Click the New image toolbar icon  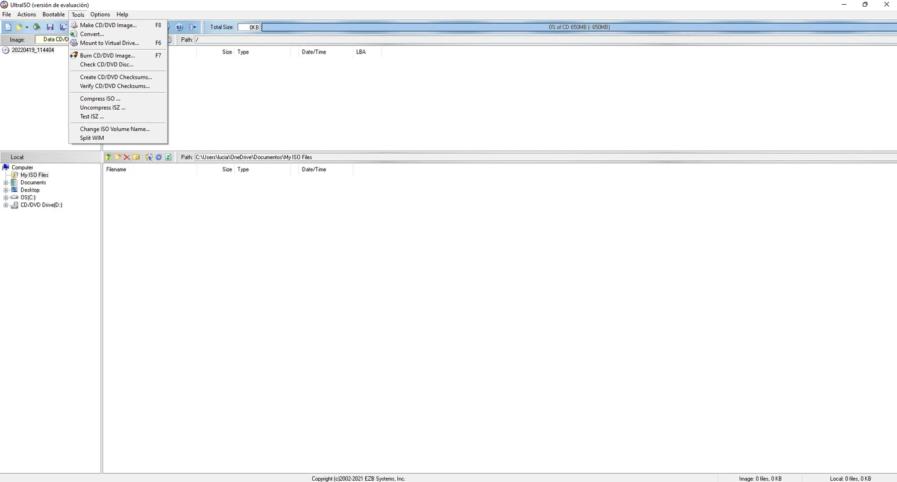coord(8,27)
